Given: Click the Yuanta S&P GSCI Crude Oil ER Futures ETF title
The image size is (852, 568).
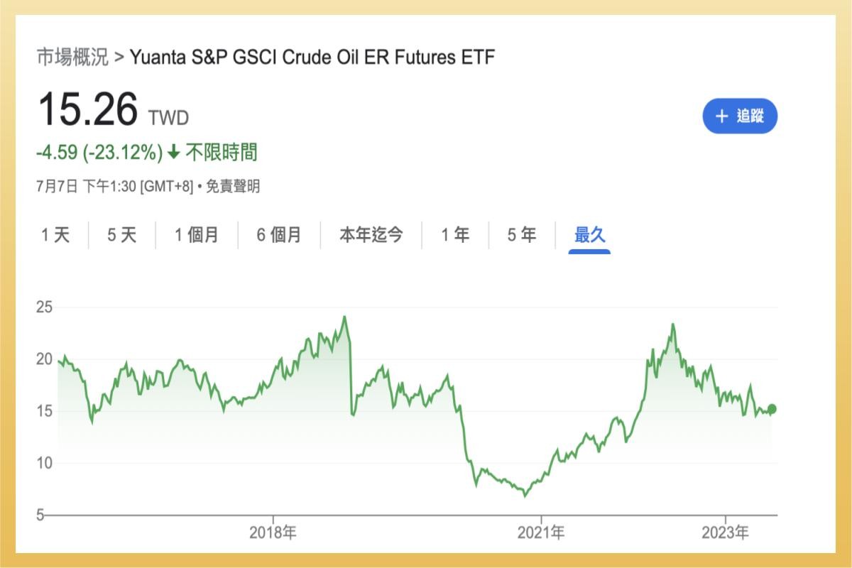Looking at the screenshot, I should pyautogui.click(x=312, y=57).
